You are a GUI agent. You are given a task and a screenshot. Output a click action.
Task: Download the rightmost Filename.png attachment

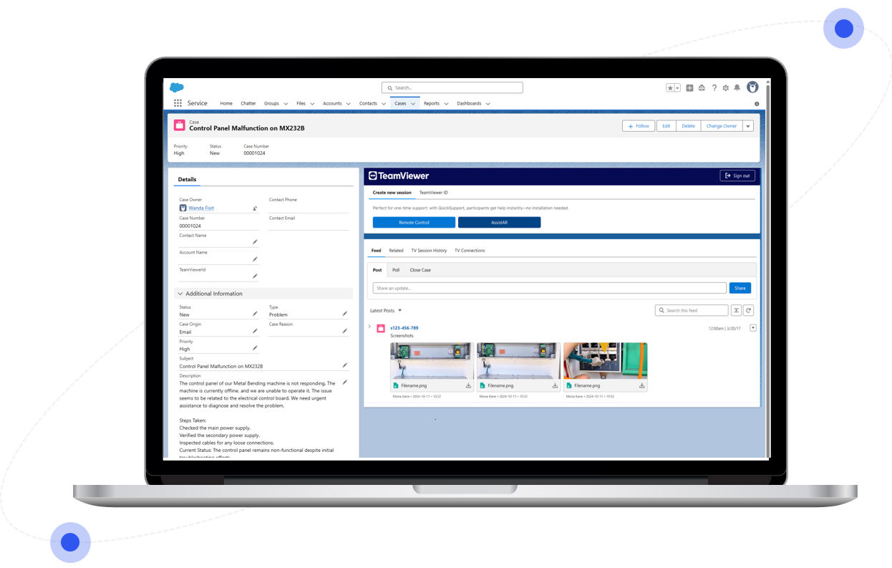(x=641, y=385)
